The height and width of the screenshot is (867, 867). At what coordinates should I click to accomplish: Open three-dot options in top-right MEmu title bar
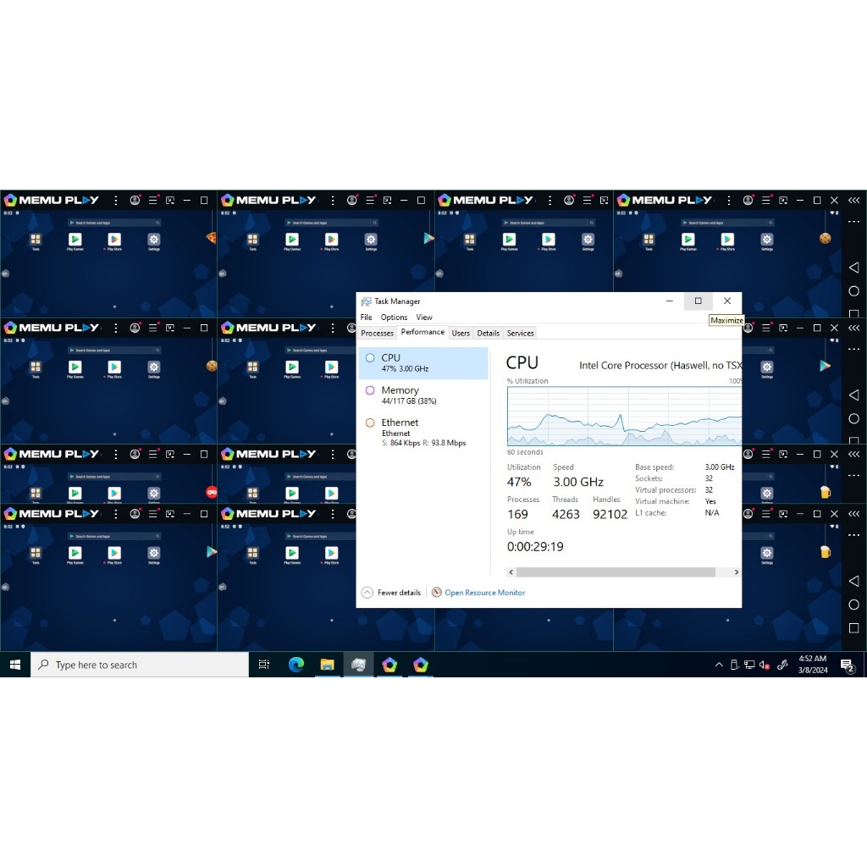tap(729, 200)
